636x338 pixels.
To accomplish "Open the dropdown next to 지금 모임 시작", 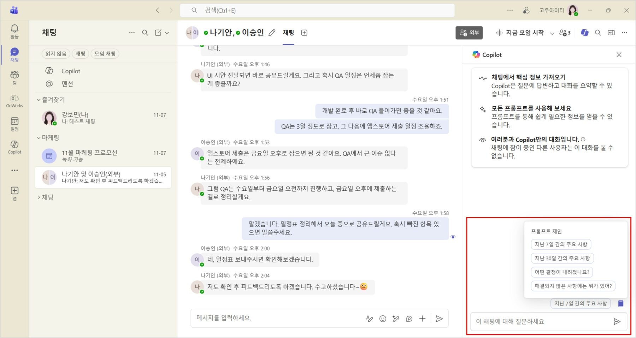I will [552, 33].
